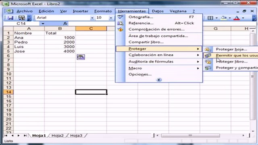Click the vertical scrollbar down arrow
Image resolution: width=258 pixels, height=145 pixels.
253,131
